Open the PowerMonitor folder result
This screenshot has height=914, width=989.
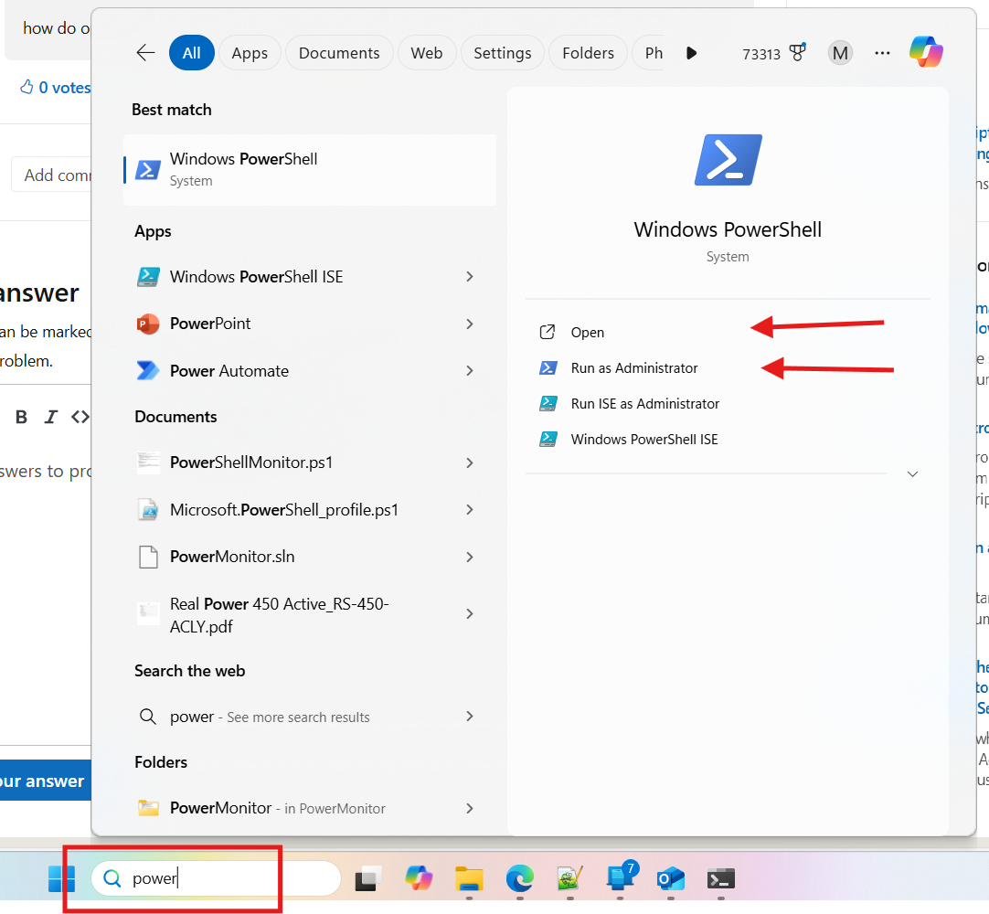tap(278, 808)
